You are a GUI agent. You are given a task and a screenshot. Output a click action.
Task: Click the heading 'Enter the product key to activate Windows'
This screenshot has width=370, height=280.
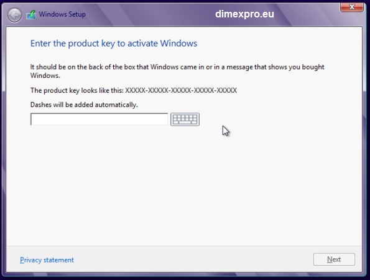(x=114, y=44)
